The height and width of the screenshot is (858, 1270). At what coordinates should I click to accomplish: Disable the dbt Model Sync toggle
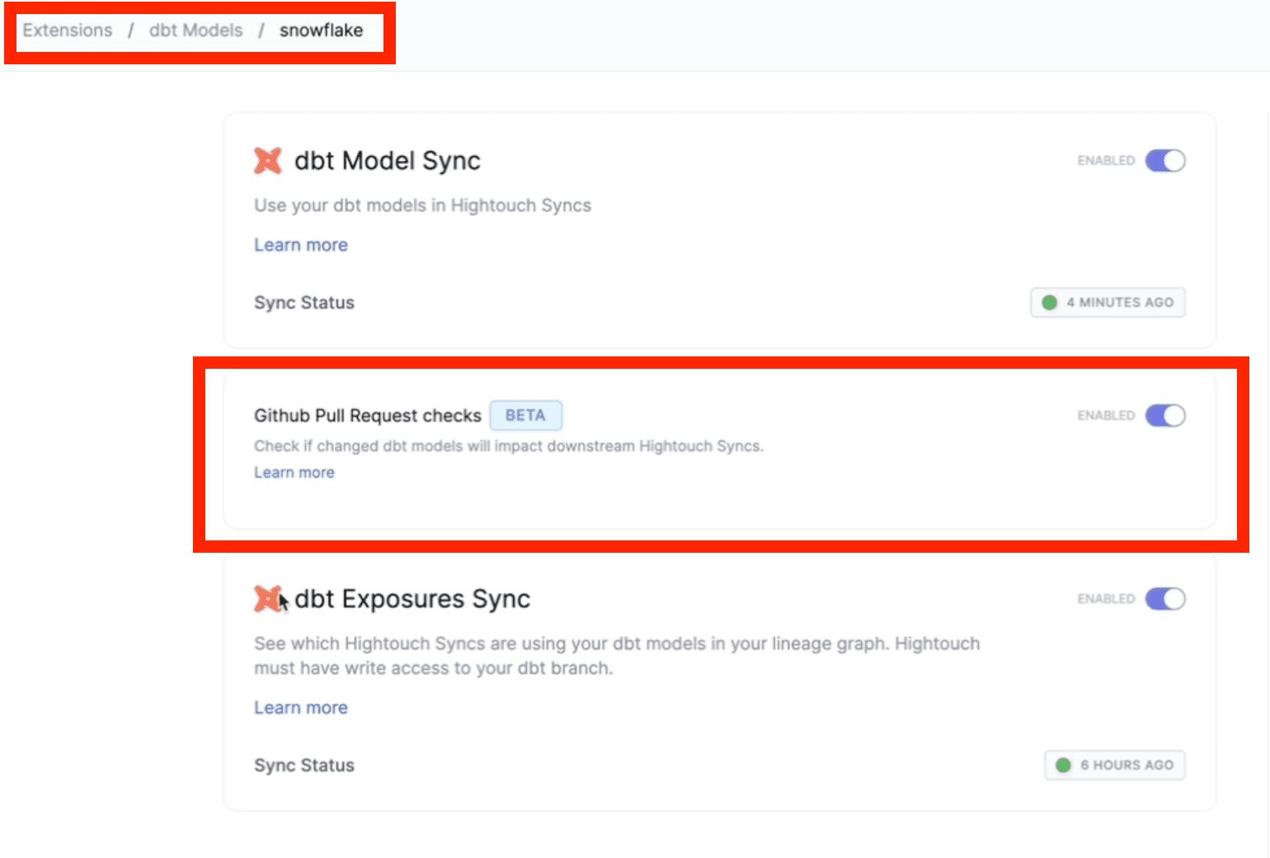pos(1164,161)
